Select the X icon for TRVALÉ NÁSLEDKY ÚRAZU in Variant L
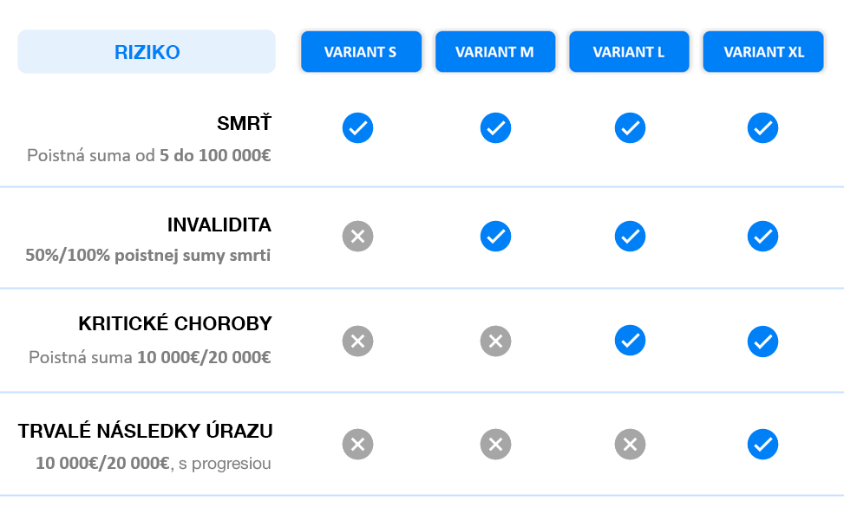Viewport: 844px width, 514px height. (x=630, y=445)
